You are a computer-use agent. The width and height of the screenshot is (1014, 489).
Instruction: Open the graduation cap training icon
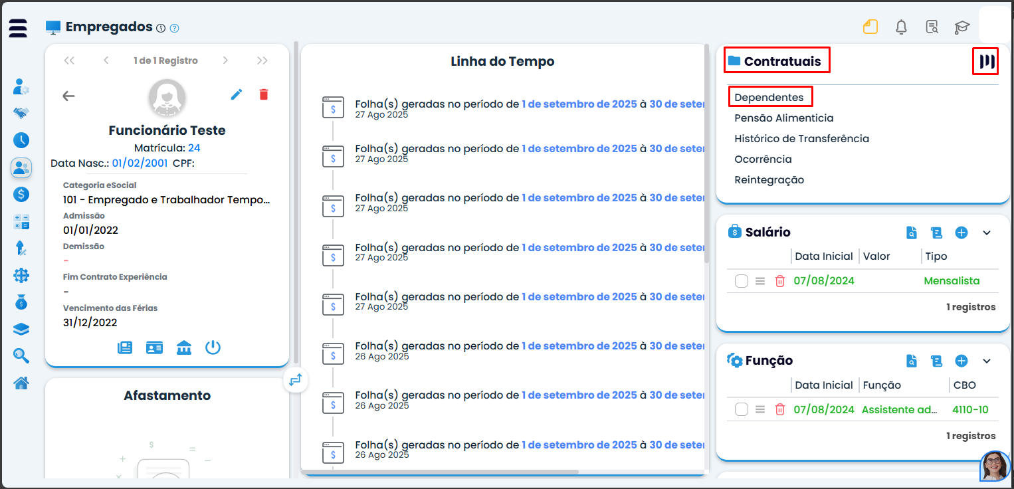click(962, 27)
